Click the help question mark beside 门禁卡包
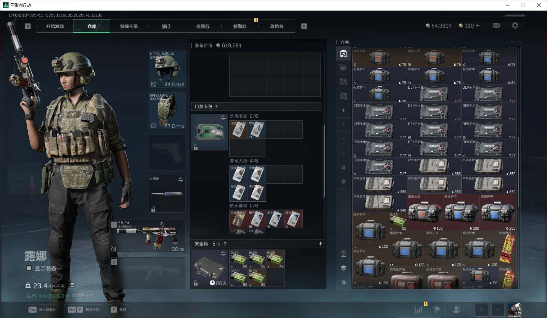547x318 pixels. [x=216, y=106]
